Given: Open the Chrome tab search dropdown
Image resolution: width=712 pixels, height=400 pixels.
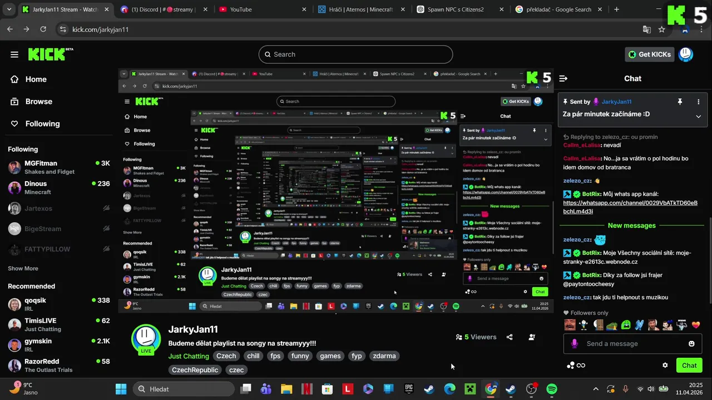Looking at the screenshot, I should tap(9, 9).
